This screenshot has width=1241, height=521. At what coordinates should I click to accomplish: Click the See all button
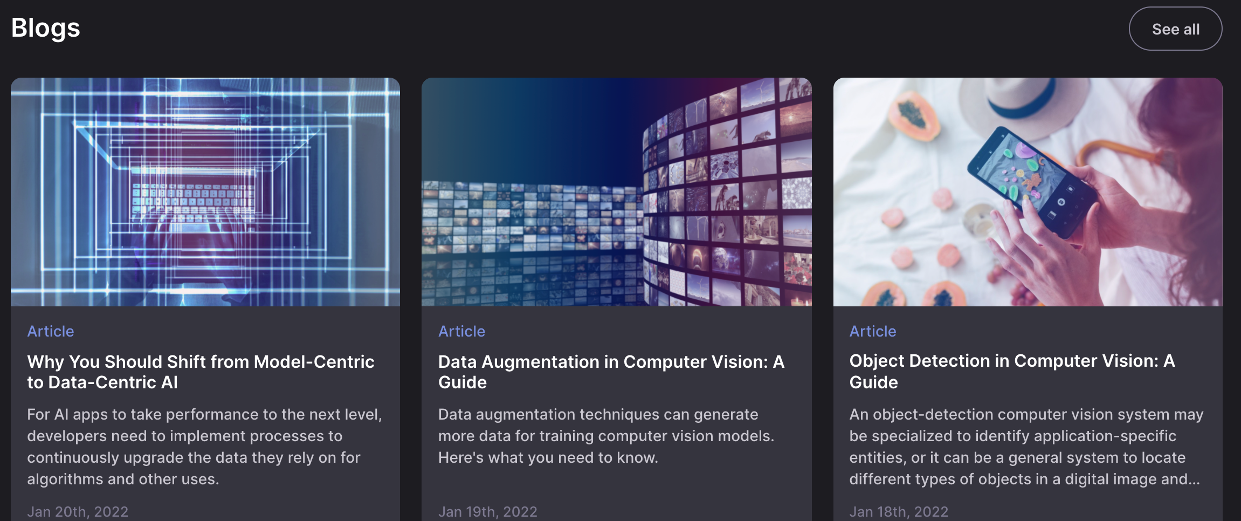pos(1175,29)
